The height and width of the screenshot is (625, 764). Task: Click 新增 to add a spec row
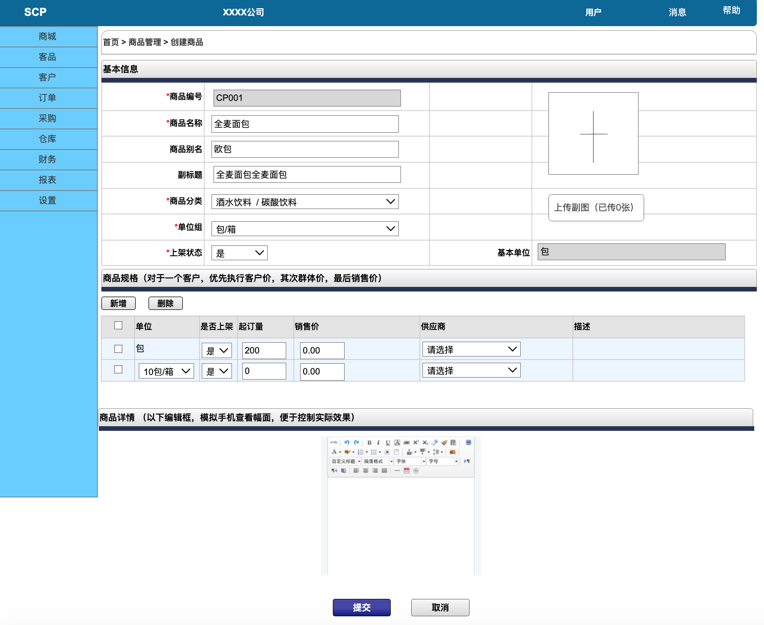click(x=118, y=303)
